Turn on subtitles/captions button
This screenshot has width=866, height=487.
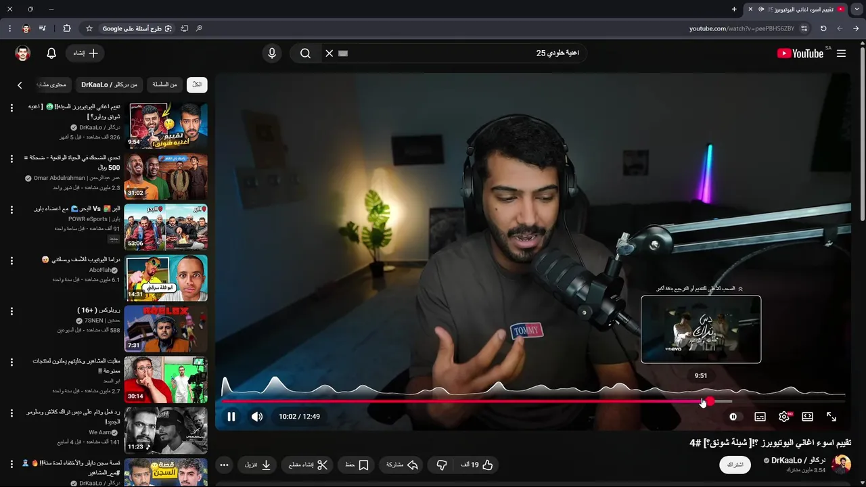[760, 417]
